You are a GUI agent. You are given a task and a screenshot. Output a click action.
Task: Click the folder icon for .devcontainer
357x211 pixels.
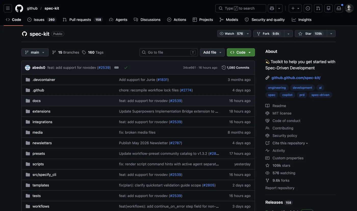click(x=28, y=80)
